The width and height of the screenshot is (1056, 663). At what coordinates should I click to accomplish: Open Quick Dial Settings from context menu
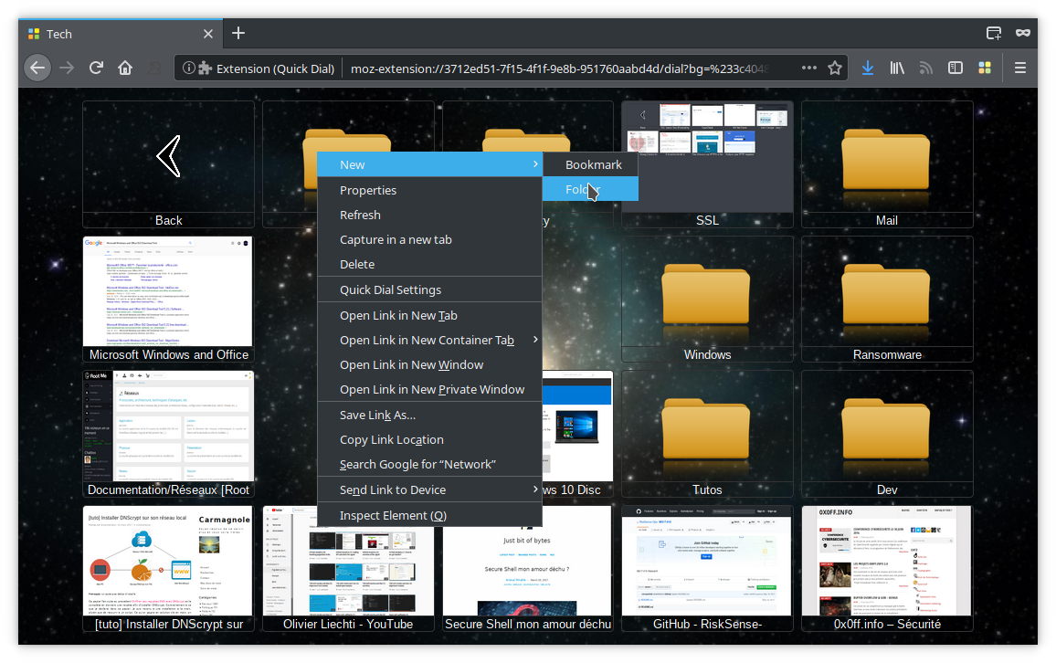tap(390, 289)
